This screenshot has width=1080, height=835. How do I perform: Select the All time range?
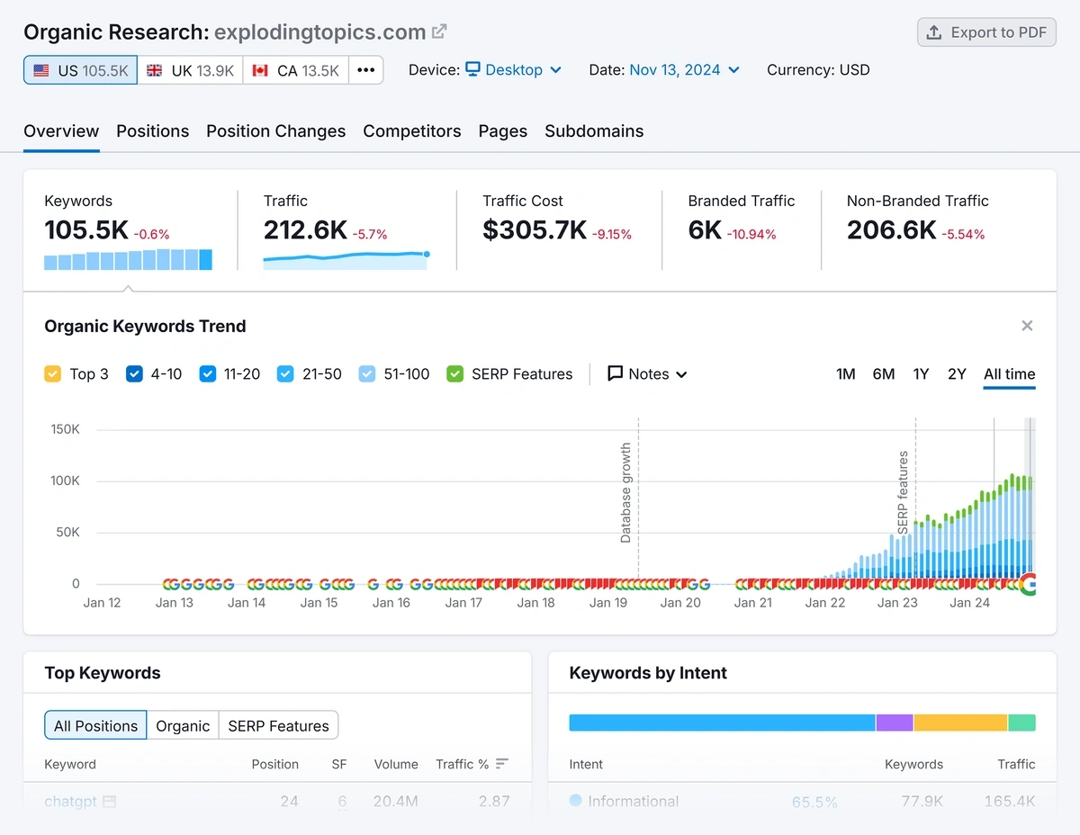click(x=1010, y=374)
